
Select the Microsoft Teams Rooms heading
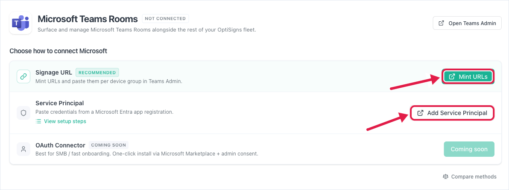tap(88, 19)
